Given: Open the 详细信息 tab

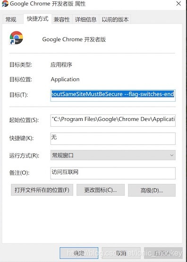Looking at the screenshot, I should pyautogui.click(x=86, y=19).
